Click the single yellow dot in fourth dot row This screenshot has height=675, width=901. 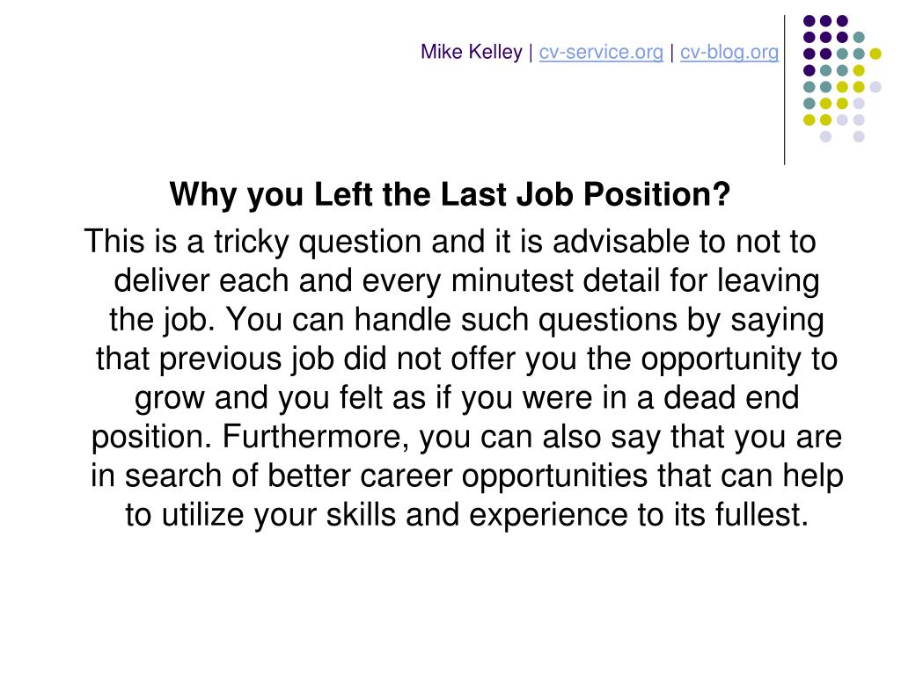859,70
